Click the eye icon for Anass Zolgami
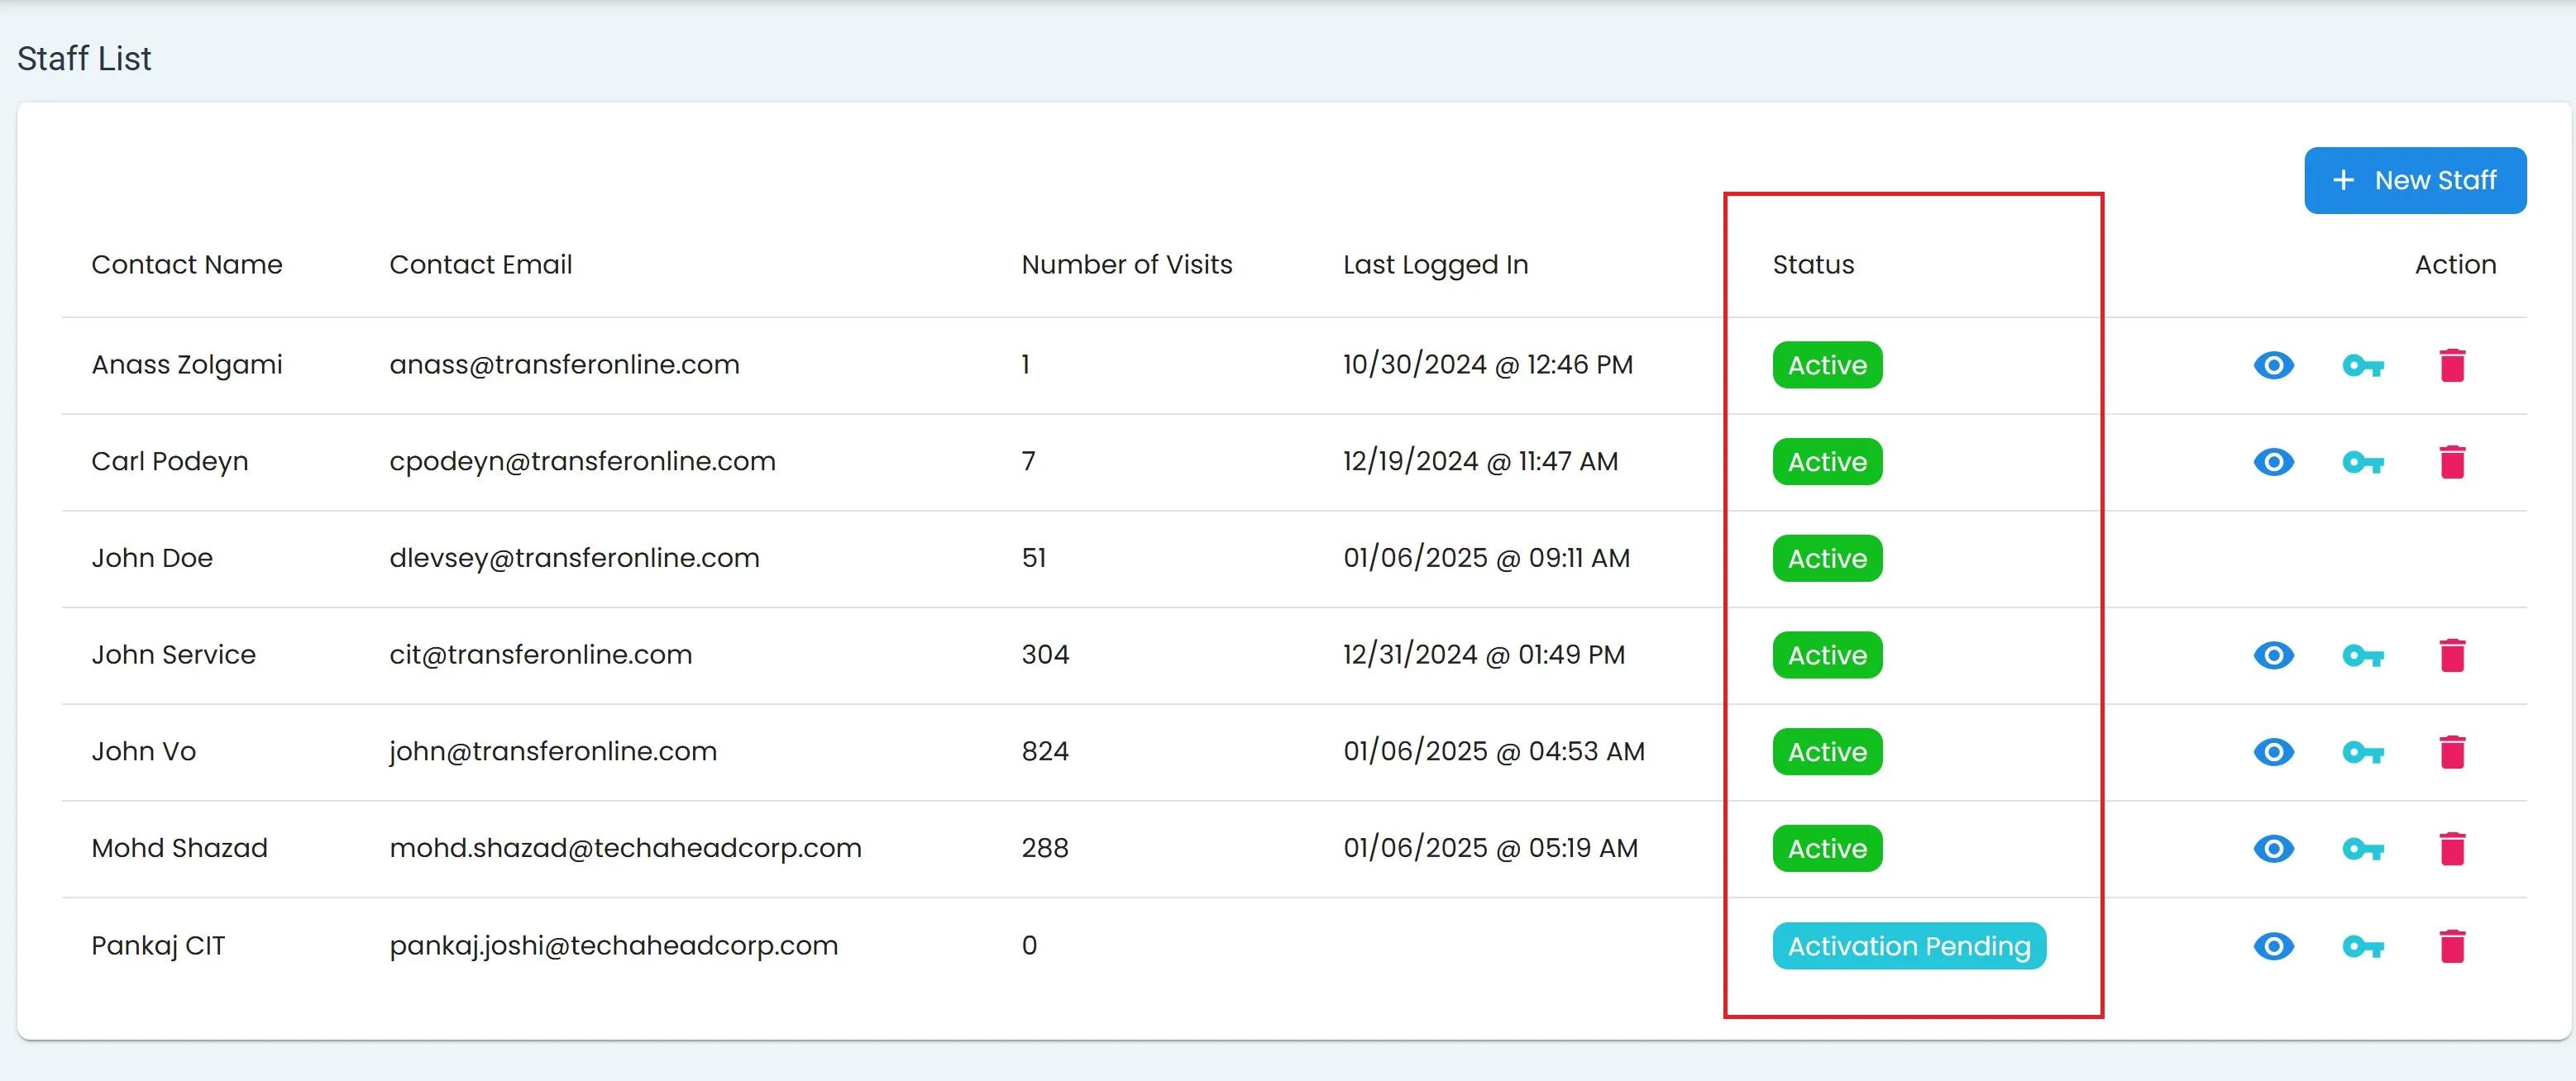The height and width of the screenshot is (1081, 2576). (x=2273, y=365)
